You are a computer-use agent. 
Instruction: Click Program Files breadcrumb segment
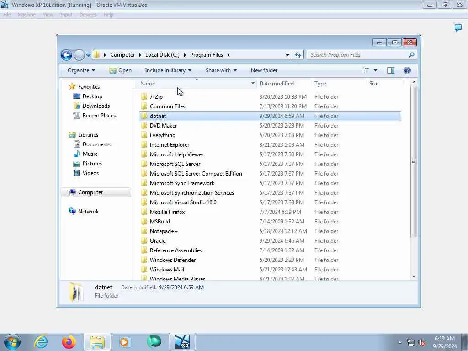coord(207,55)
